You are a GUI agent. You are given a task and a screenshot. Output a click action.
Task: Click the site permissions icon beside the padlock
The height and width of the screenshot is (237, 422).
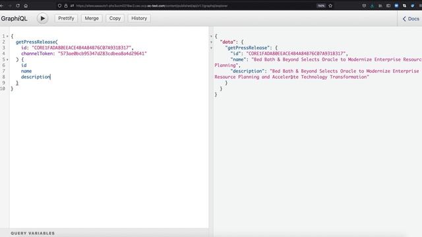72,6
